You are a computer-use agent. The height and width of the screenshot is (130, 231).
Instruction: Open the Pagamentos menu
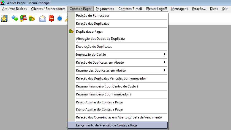click(105, 9)
